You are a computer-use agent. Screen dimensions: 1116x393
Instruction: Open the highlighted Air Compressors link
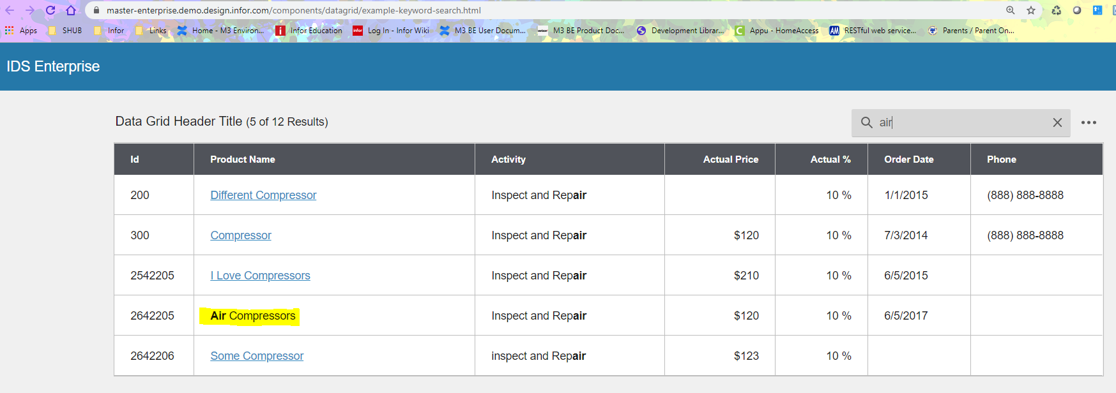(253, 316)
